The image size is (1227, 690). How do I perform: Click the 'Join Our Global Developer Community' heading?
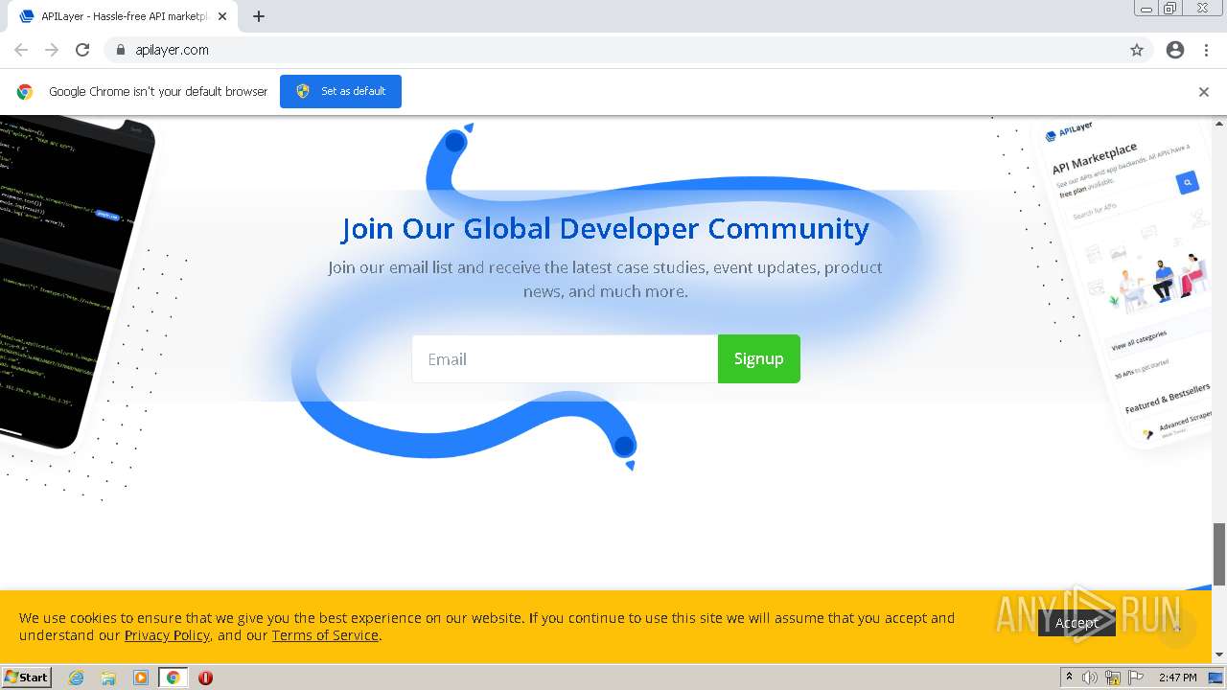[x=605, y=228]
